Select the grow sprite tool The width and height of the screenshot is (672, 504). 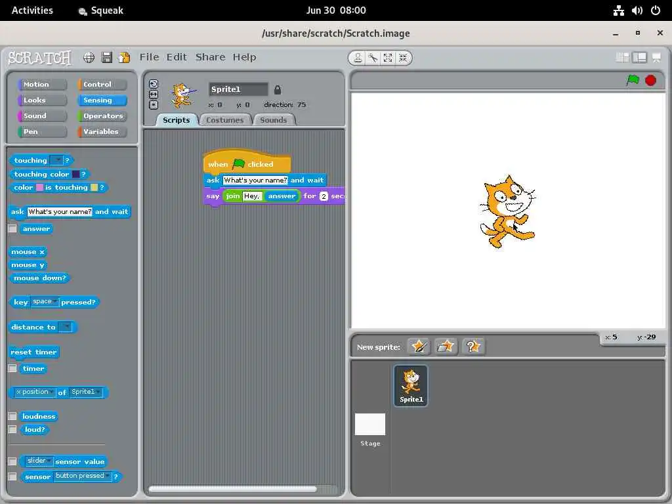point(388,58)
